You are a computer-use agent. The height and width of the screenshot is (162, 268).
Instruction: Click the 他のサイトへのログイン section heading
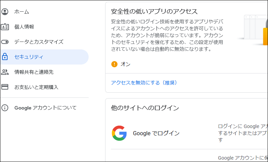tap(145, 108)
